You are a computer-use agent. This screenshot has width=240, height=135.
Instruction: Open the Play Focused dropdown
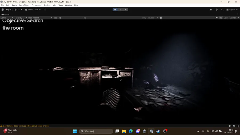pyautogui.click(x=150, y=18)
